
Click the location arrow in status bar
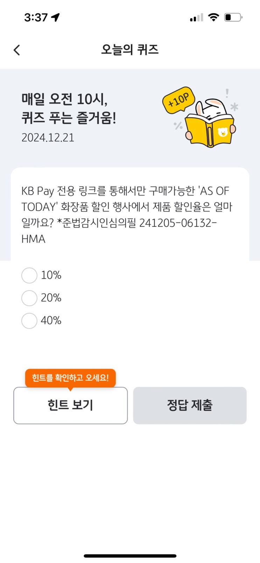pos(55,17)
